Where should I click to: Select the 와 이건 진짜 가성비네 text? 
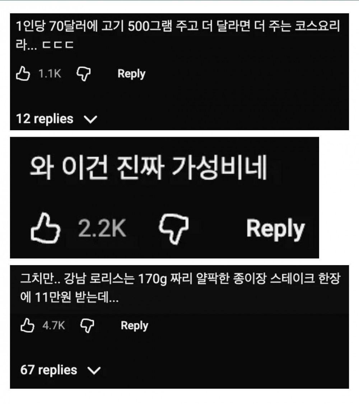[x=148, y=167]
